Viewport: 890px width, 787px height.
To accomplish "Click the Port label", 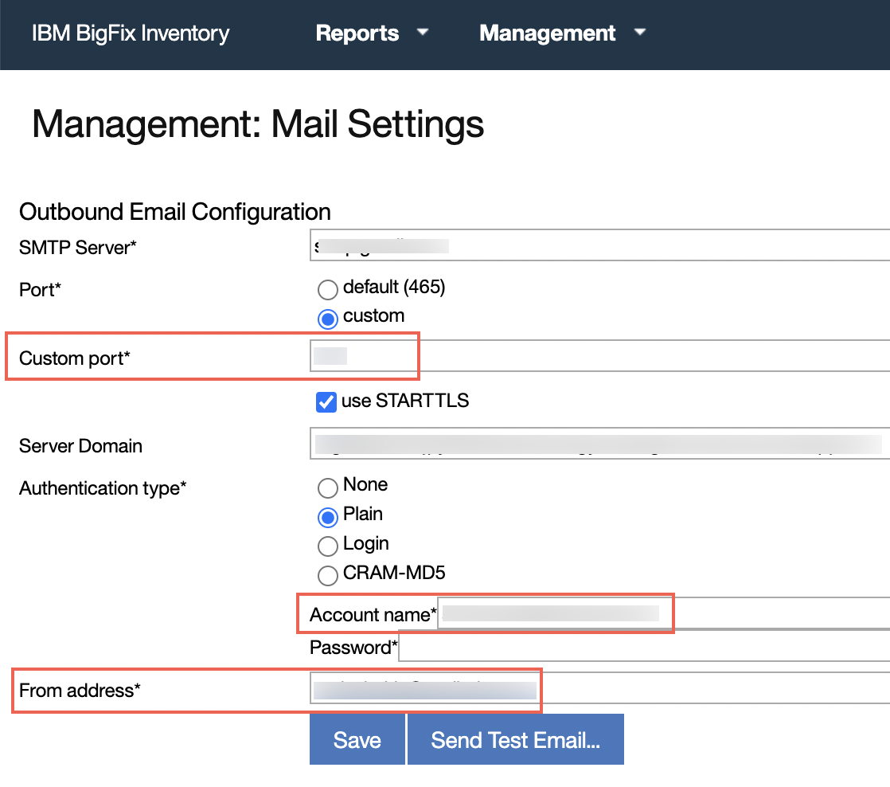I will [40, 290].
